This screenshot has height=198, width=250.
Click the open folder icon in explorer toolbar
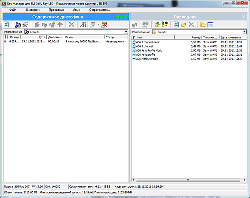(x=202, y=25)
